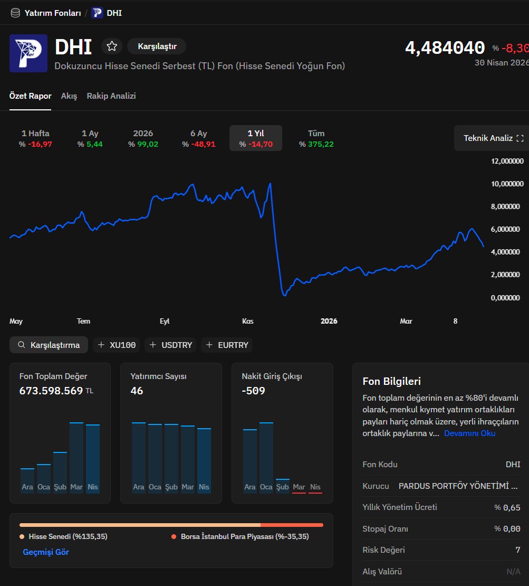The width and height of the screenshot is (529, 586).
Task: Click the Yıllık Yönetim Ücreti % 0,65 value
Action: point(507,507)
